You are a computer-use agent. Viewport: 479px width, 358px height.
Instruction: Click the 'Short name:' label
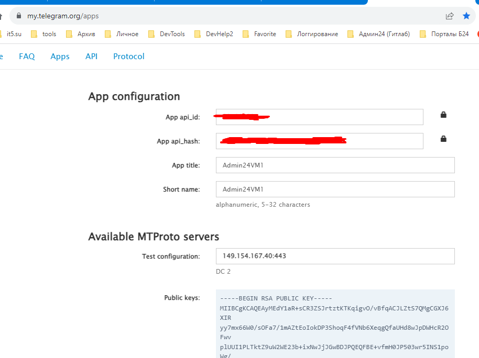181,189
